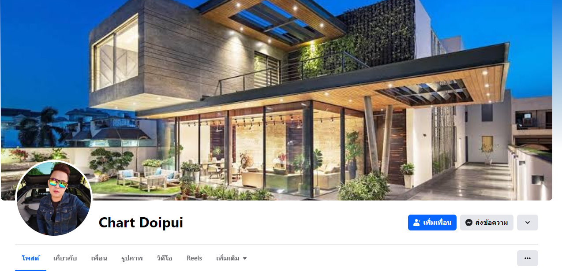Click the profile name Chart Doipui
562x271 pixels.
pos(141,223)
